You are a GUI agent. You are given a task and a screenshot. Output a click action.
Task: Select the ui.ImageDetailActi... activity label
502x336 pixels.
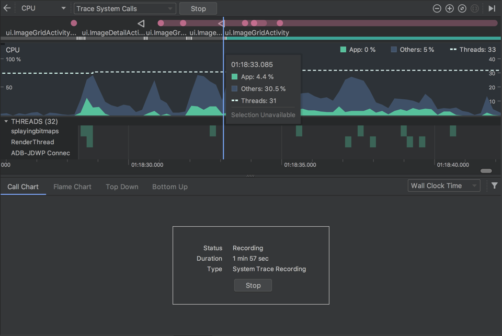tap(113, 32)
